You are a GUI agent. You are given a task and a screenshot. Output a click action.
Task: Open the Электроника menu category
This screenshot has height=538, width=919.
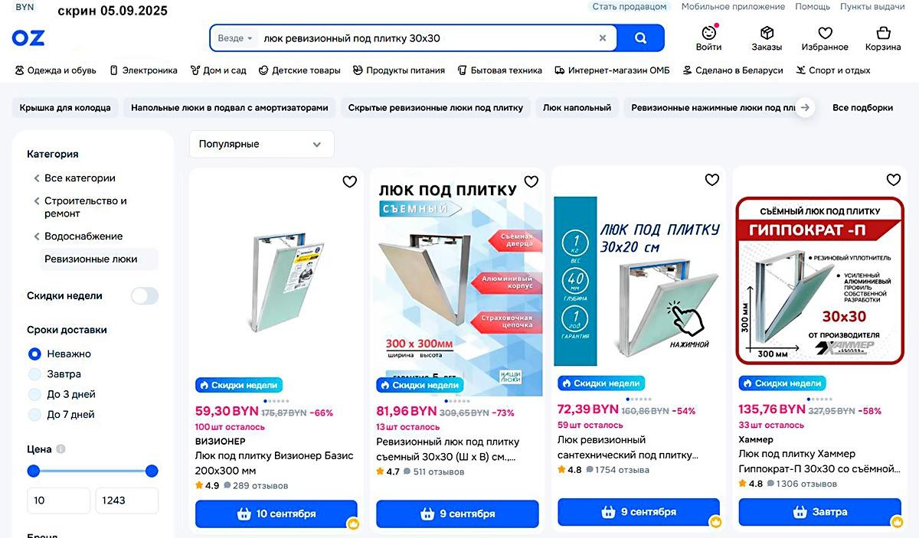(x=143, y=70)
